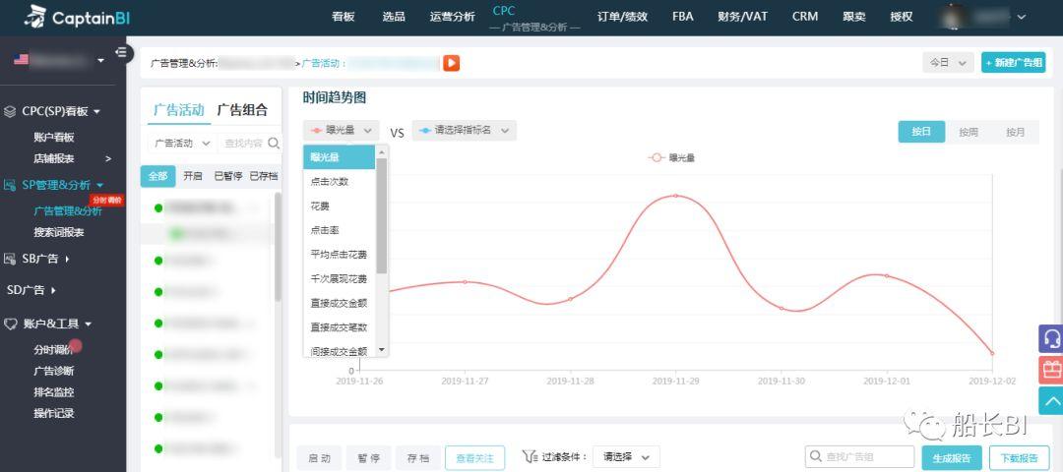Open the 跟卖 top menu

854,17
